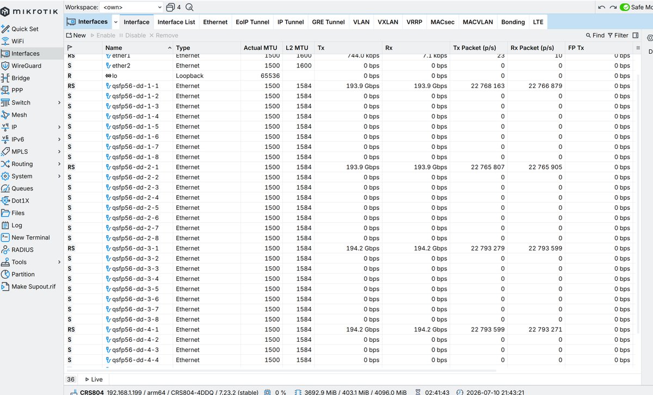Launch a New Terminal
Viewport: 653px width, 395px height.
click(30, 237)
